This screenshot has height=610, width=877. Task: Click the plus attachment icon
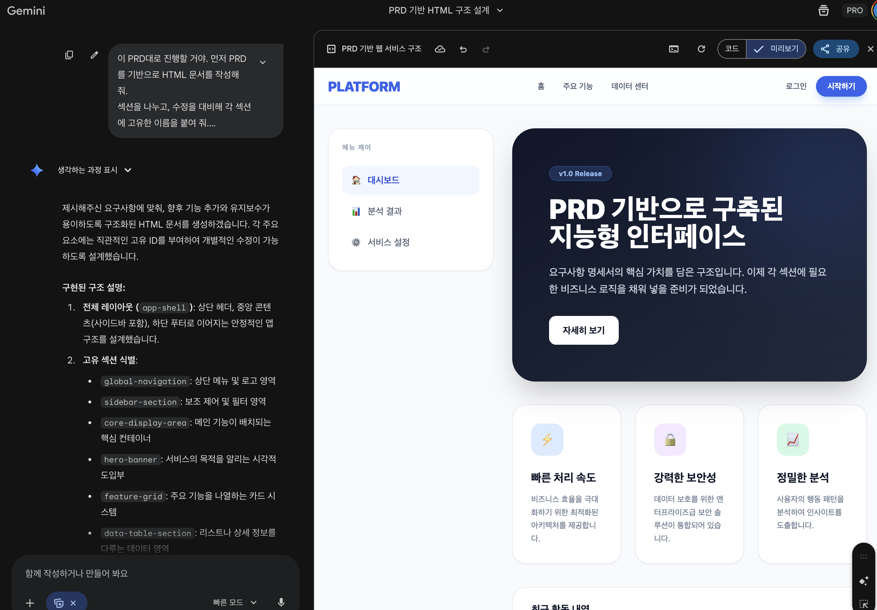click(30, 603)
